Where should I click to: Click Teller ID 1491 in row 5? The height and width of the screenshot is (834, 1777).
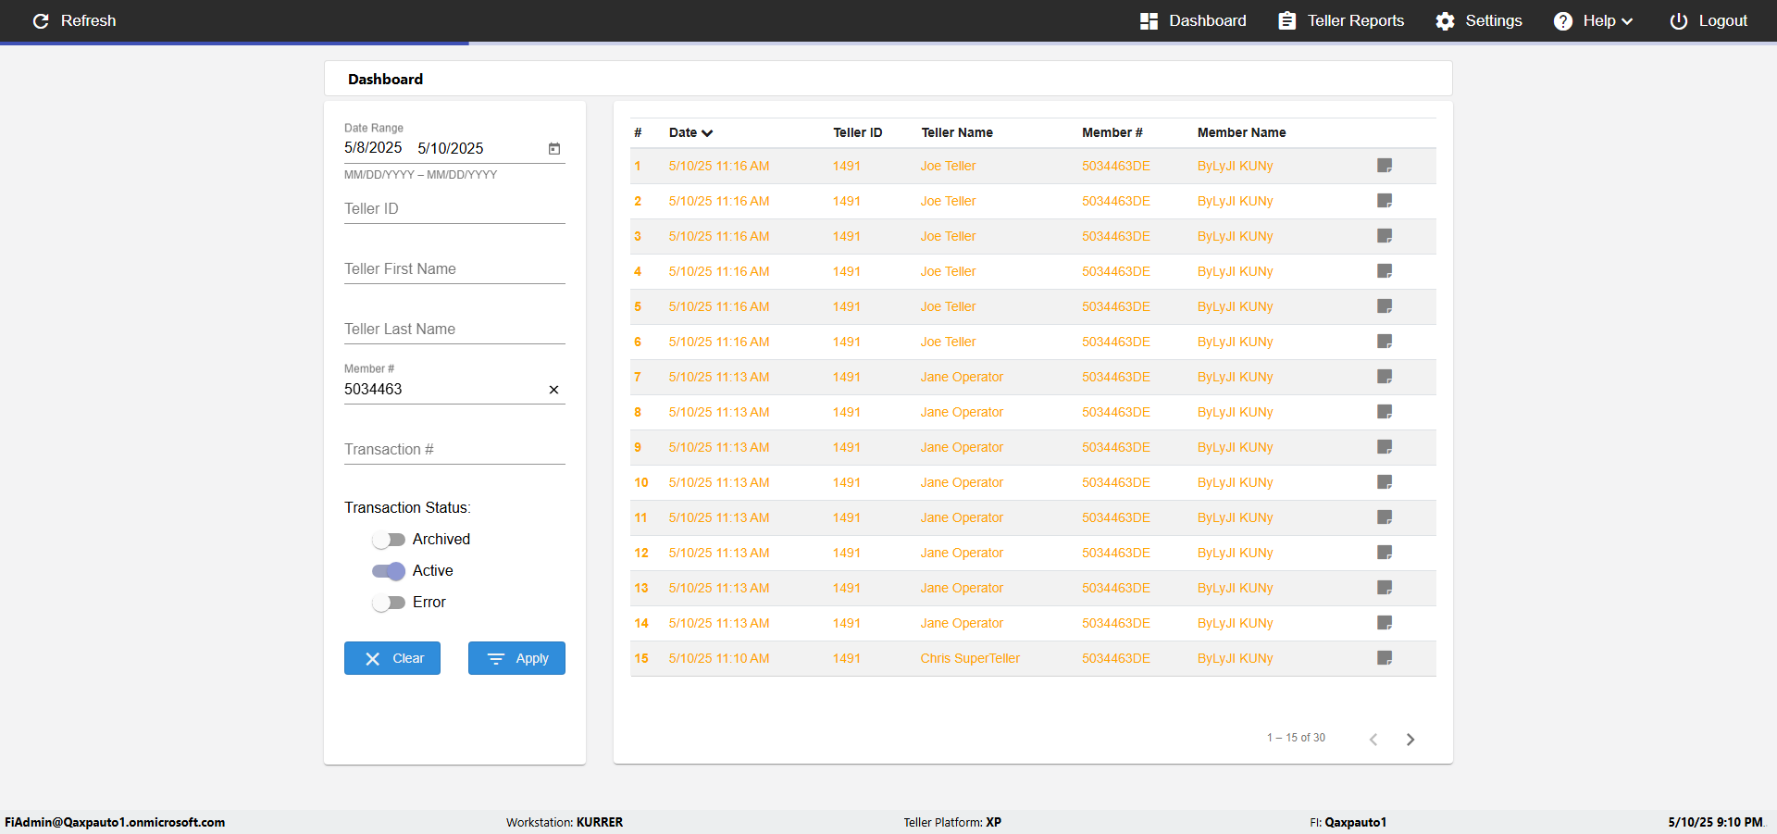[847, 306]
